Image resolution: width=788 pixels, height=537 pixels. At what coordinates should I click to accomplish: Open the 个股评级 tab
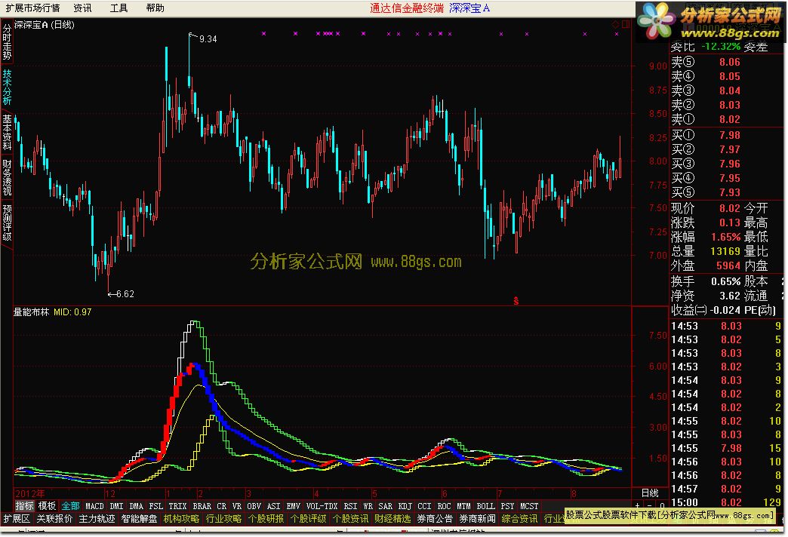308,518
